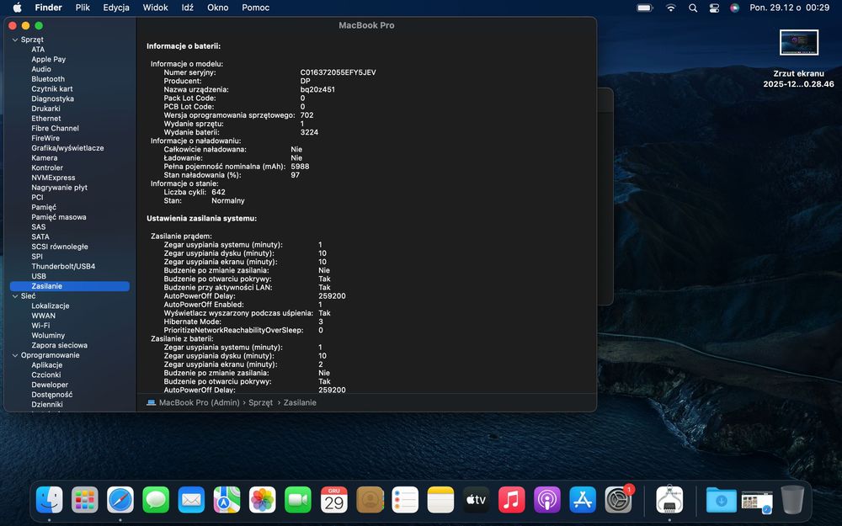Select USB in the sidebar
842x526 pixels.
(x=39, y=276)
